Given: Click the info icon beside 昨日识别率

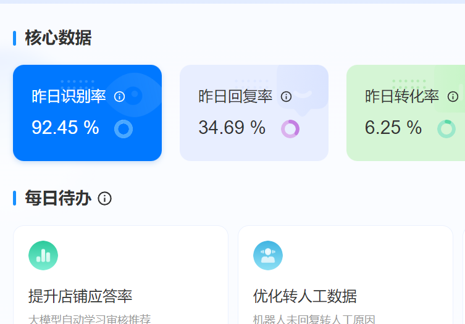Looking at the screenshot, I should pyautogui.click(x=120, y=97).
